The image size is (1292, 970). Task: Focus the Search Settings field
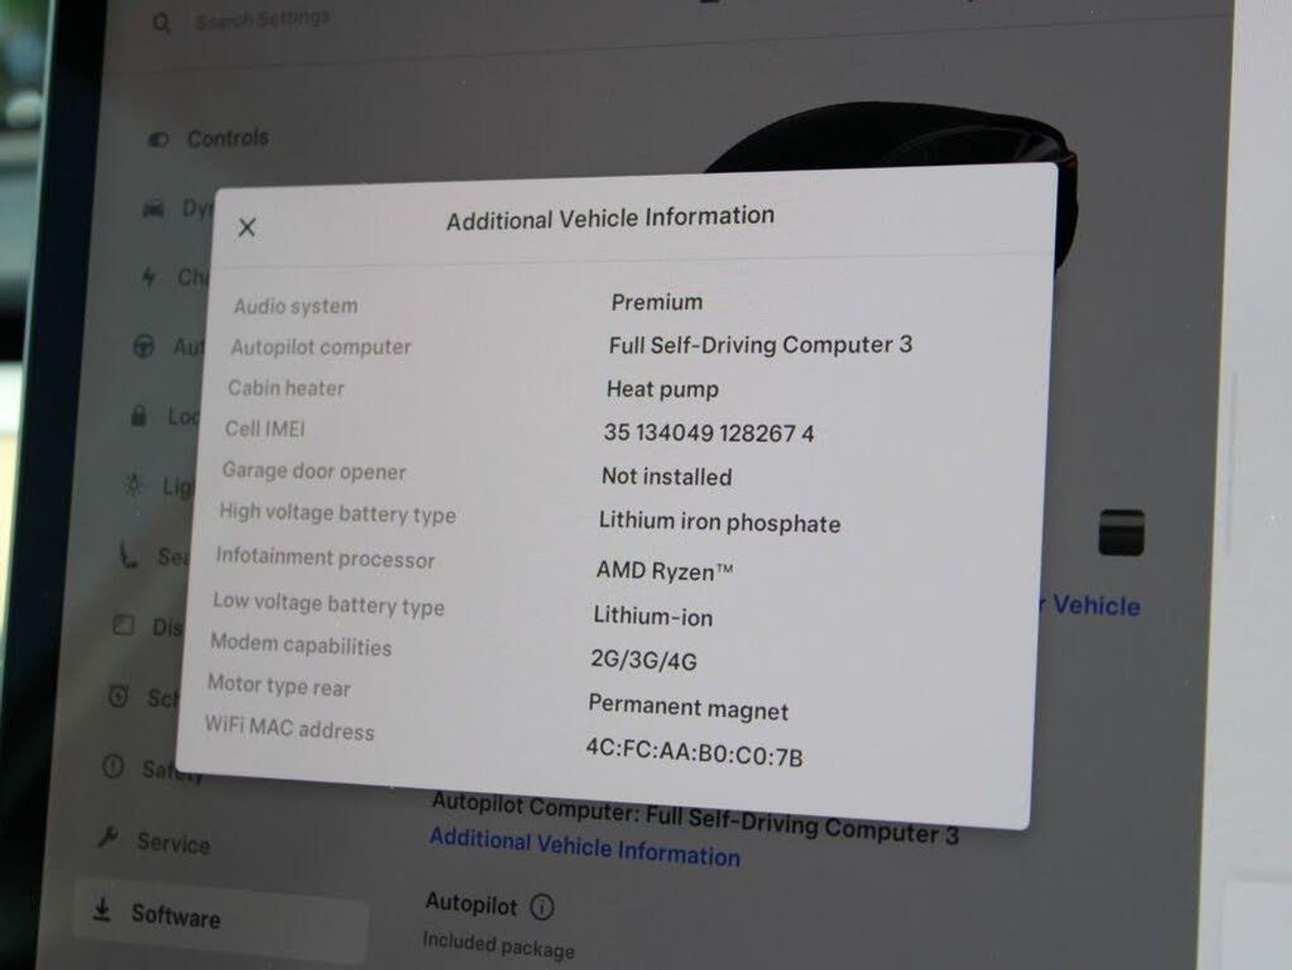point(263,18)
